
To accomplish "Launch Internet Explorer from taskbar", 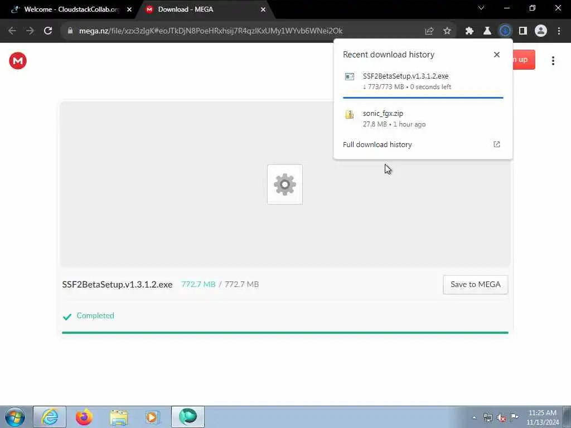I will (x=50, y=417).
